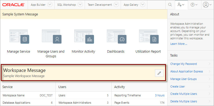The image size is (214, 106).
Task: Open the Administration user-wrench menu
Action: [181, 5]
